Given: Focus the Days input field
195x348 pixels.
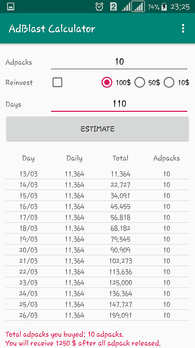Looking at the screenshot, I should [119, 104].
